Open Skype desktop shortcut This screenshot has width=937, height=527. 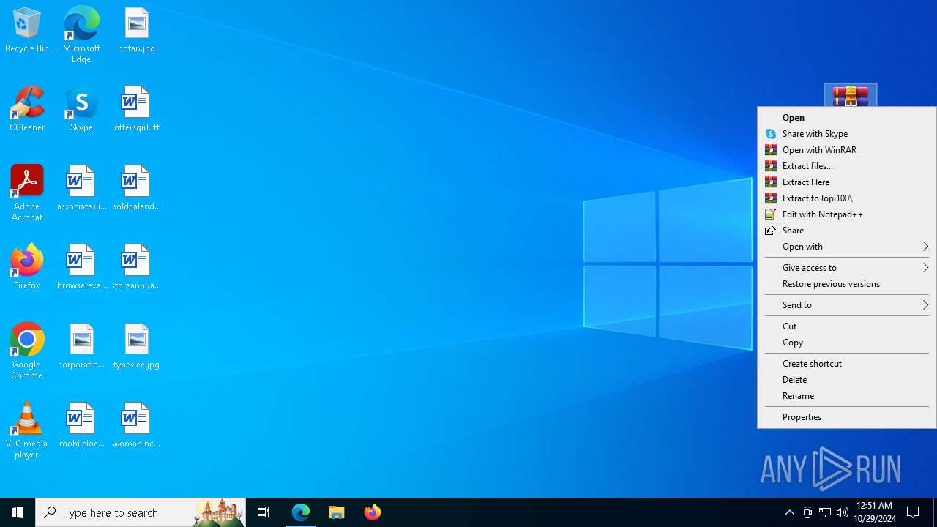81,110
